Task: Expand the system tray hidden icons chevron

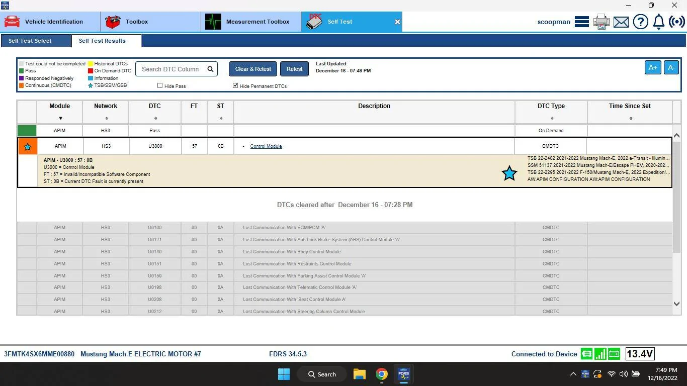Action: click(573, 374)
